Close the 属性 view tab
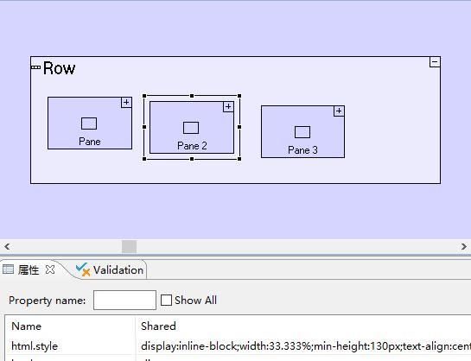471x361 pixels. tap(50, 269)
